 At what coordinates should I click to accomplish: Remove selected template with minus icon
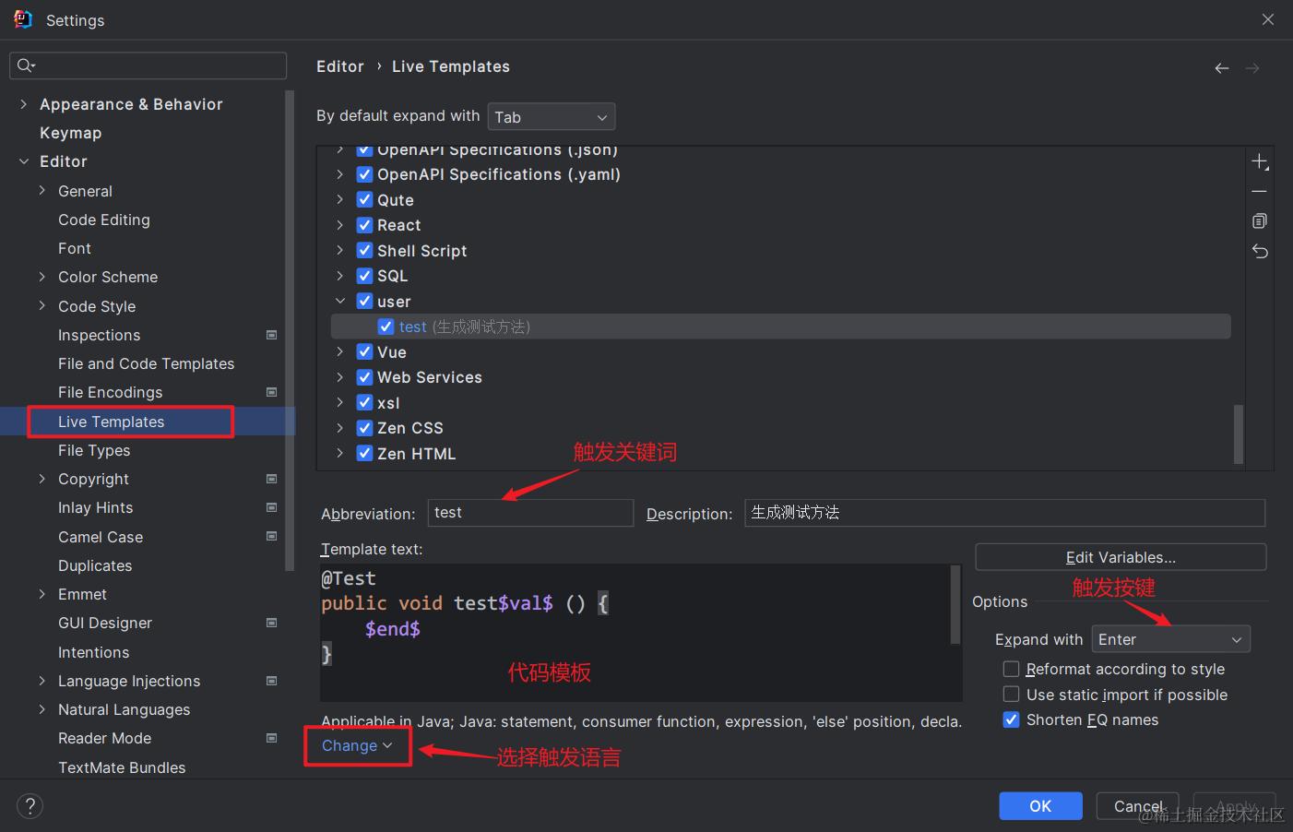(x=1260, y=191)
